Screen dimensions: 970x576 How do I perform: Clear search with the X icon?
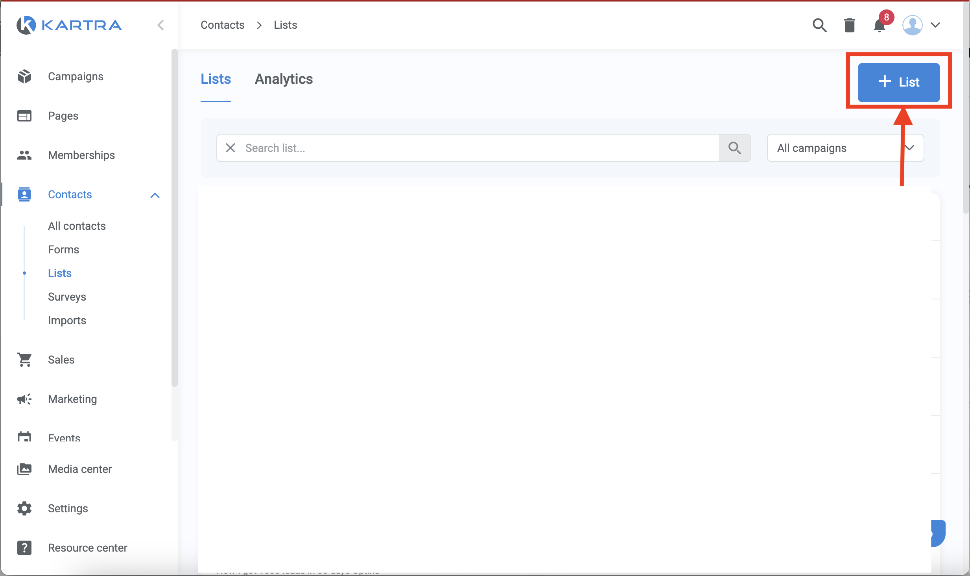pyautogui.click(x=231, y=148)
